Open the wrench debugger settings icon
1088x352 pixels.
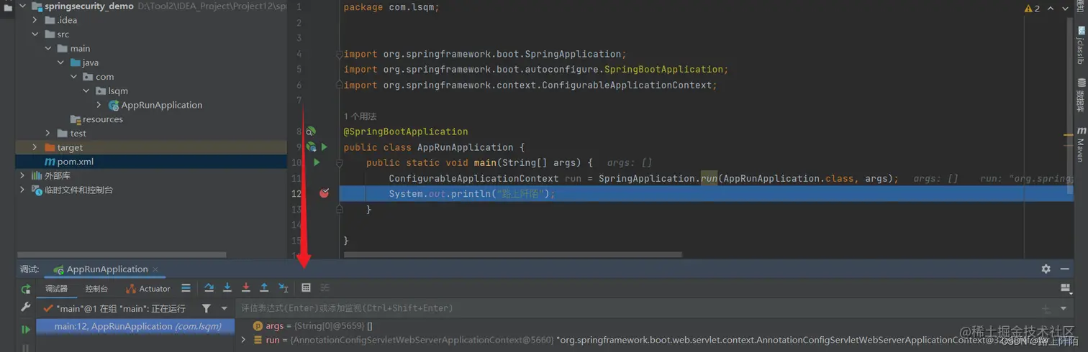point(26,307)
